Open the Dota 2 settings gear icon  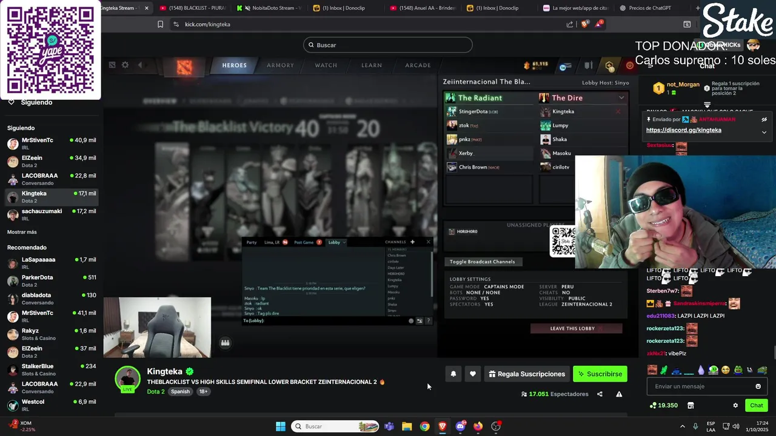tap(125, 65)
